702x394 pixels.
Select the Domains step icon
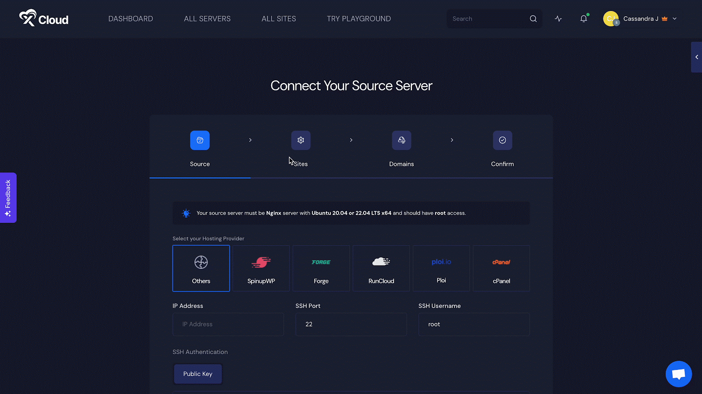click(x=401, y=140)
